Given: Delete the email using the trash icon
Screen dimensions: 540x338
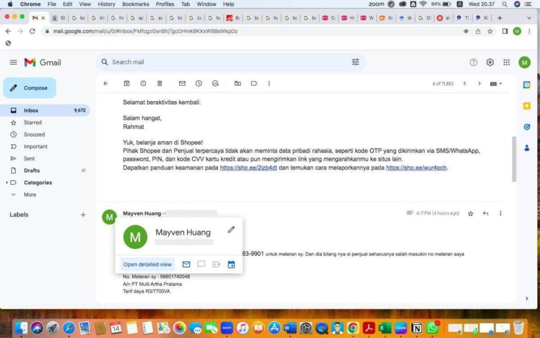Looking at the screenshot, I should pos(160,83).
